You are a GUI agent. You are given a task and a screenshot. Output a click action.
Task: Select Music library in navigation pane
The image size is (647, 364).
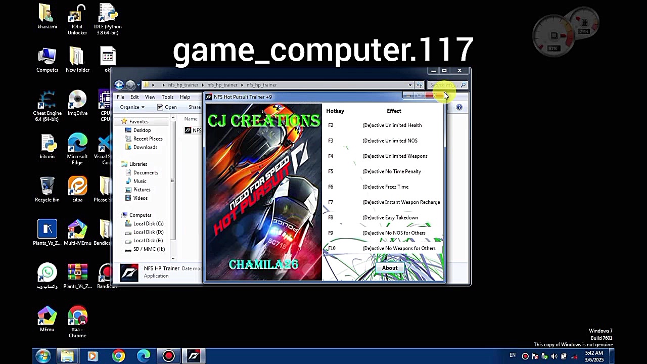tap(140, 181)
